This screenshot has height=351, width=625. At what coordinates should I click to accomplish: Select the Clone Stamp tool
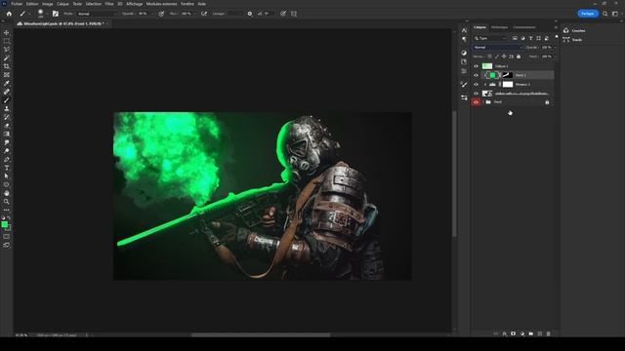7,108
